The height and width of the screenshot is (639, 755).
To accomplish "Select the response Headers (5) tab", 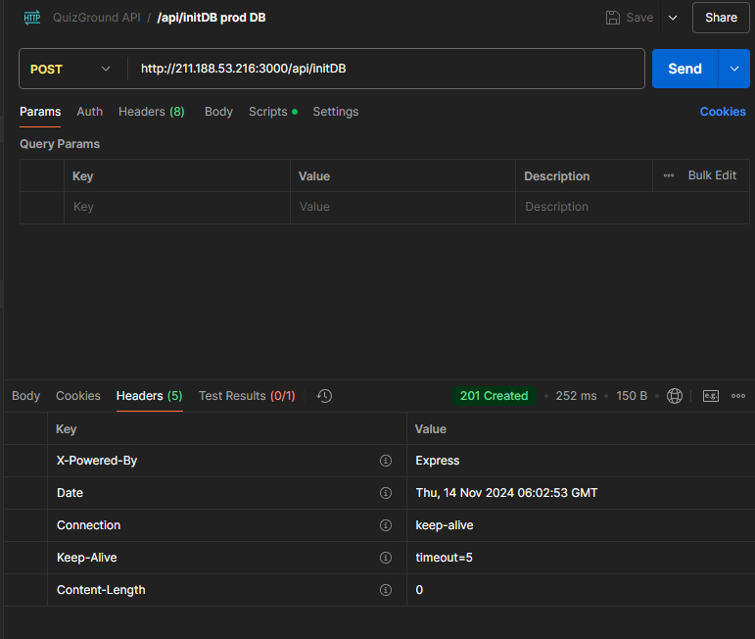I will point(149,396).
